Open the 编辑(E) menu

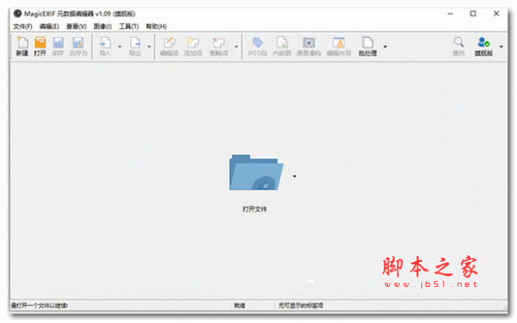click(x=49, y=27)
